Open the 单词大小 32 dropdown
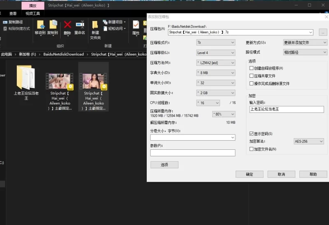 (x=215, y=83)
